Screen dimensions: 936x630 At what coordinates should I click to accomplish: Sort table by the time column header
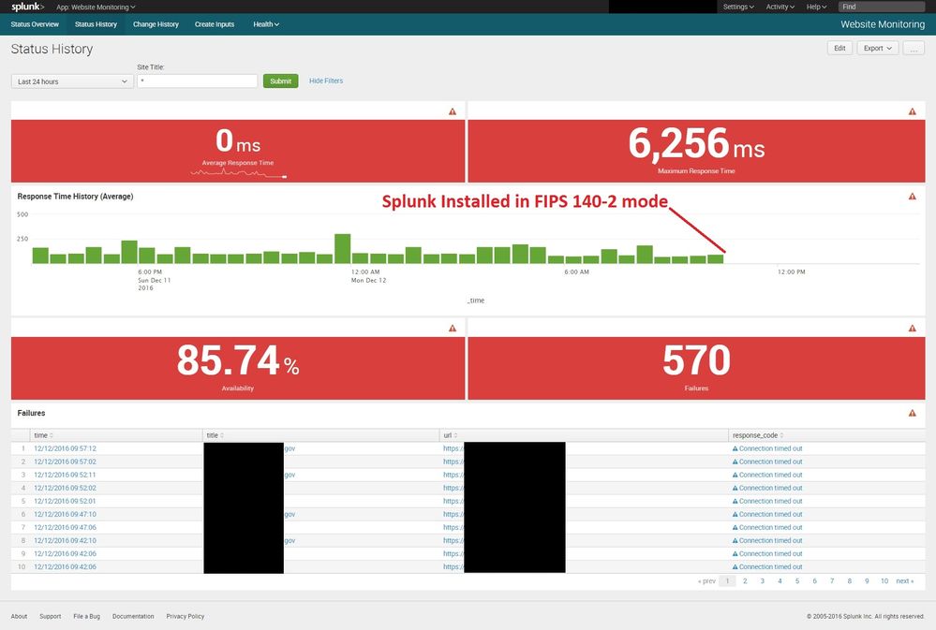coord(41,435)
